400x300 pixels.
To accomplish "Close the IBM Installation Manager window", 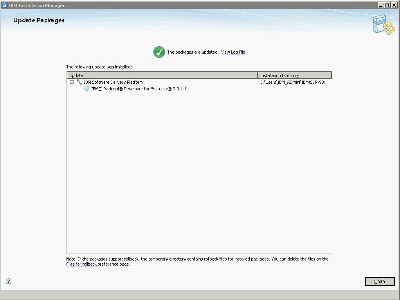I will pos(394,5).
